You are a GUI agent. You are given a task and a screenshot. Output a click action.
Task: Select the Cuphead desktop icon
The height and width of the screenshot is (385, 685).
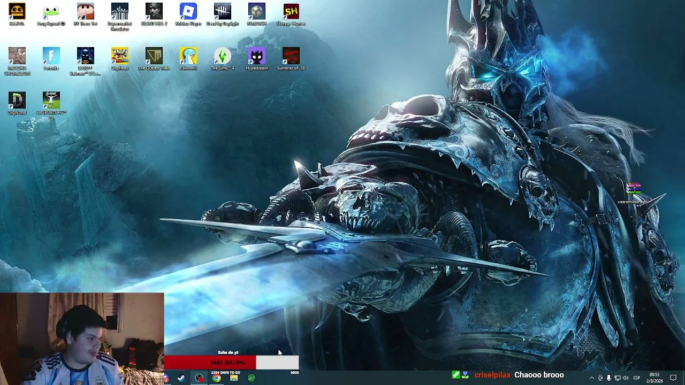click(120, 59)
